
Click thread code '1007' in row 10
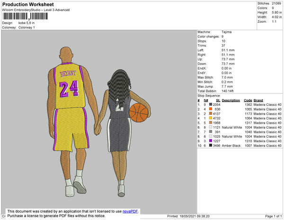(x=248, y=146)
